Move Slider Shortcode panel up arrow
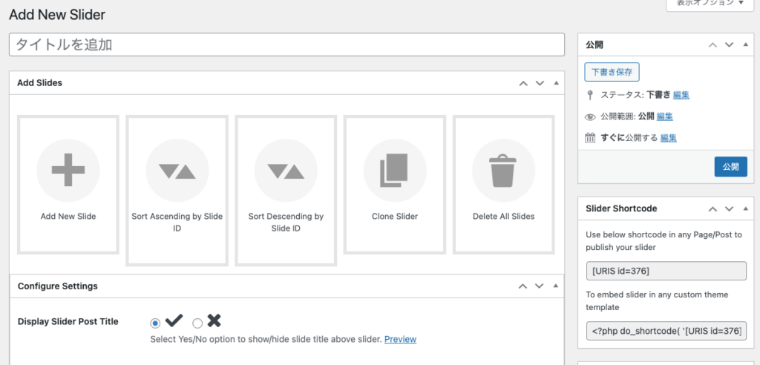Viewport: 760px width, 365px height. coord(712,209)
